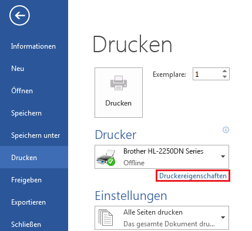
Task: Open the Öffnen sidebar entry
Action: pyautogui.click(x=22, y=91)
